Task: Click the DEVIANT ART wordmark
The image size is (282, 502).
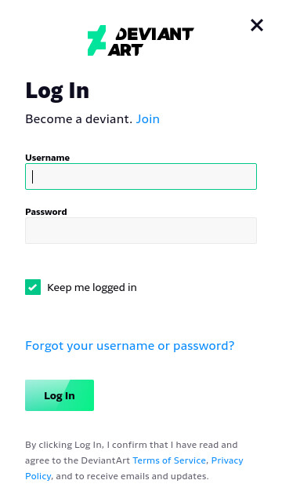Action: pos(151,42)
